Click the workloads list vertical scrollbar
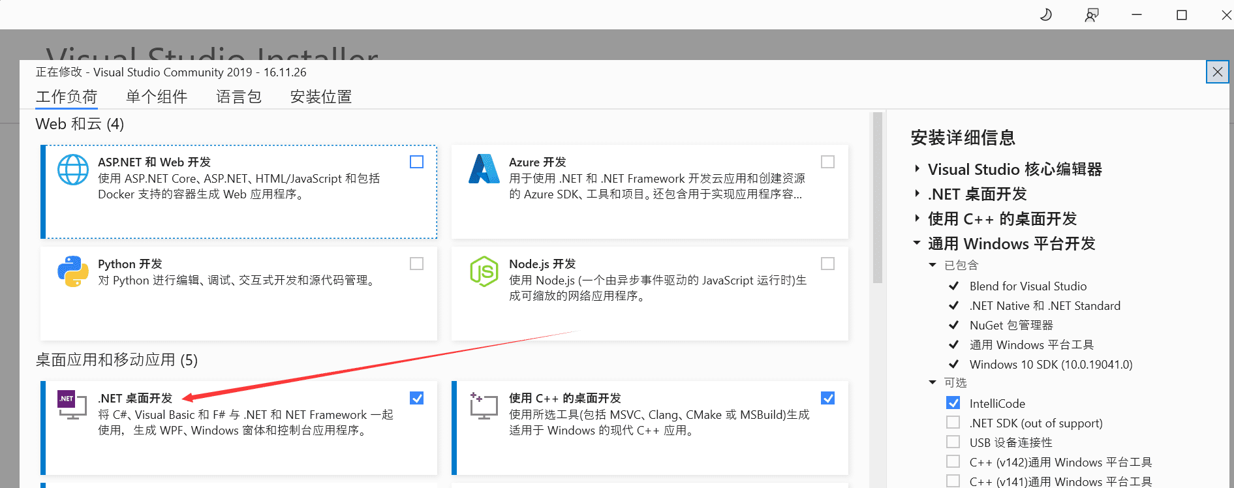This screenshot has width=1234, height=488. pos(877,198)
